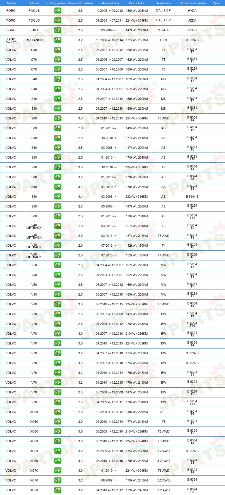The height and width of the screenshot is (495, 225).
Task: Click fuel icon in XC70 3.0 row
Action: click(x=58, y=471)
